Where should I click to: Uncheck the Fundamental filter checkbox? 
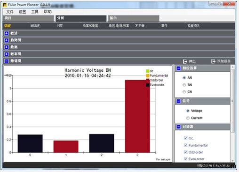tap(186, 145)
